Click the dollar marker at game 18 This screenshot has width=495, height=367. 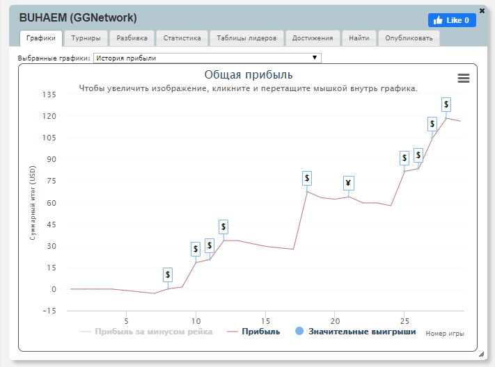[307, 178]
